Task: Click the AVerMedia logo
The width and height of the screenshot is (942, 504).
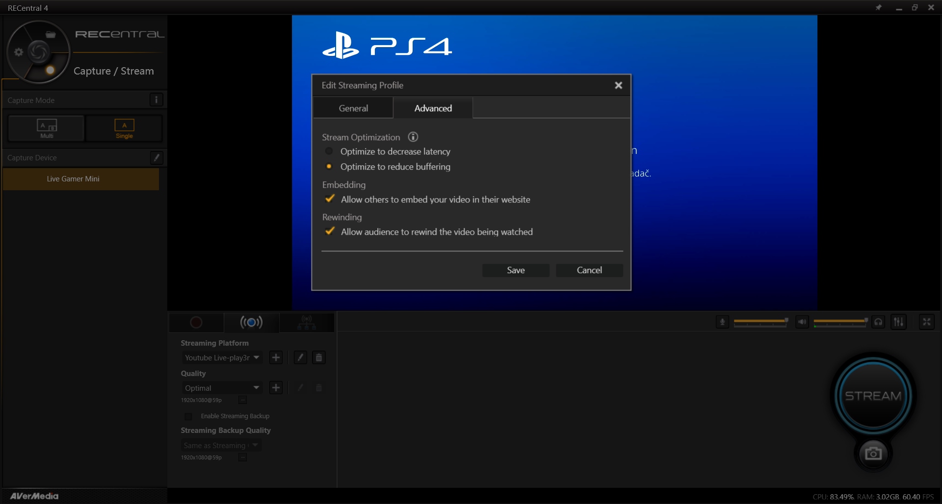Action: point(34,496)
